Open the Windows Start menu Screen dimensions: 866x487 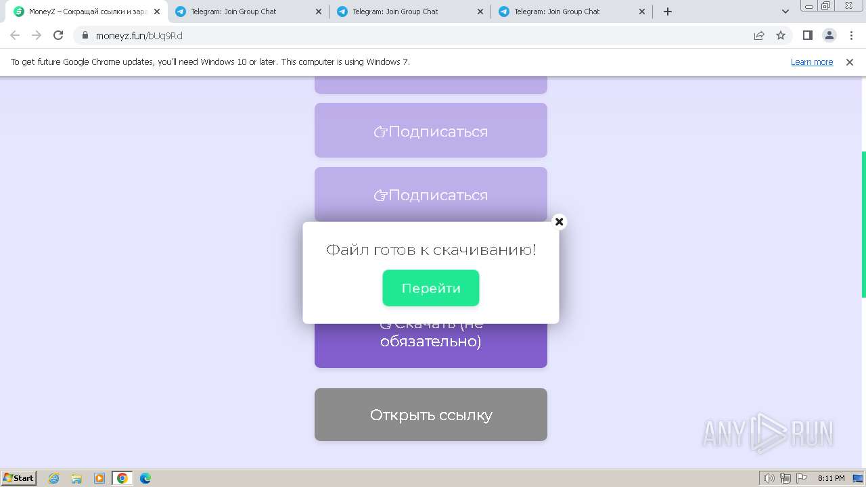(19, 478)
